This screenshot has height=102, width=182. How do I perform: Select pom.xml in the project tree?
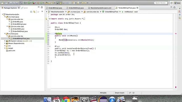12,50
